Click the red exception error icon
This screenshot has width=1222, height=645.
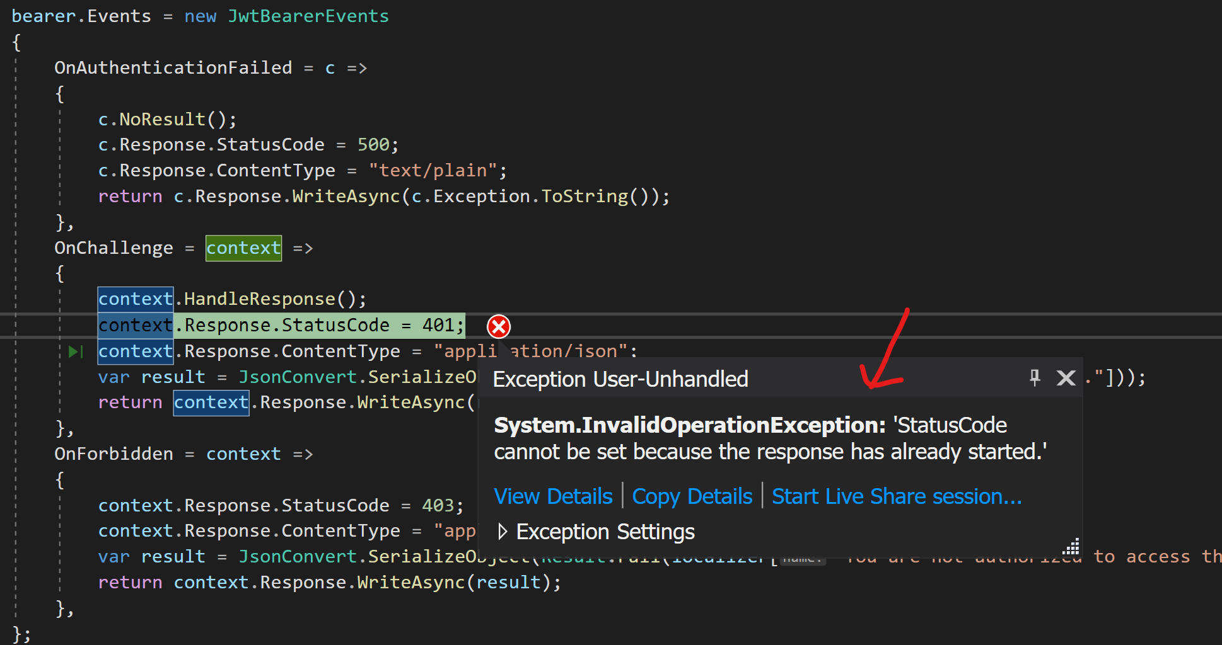click(498, 326)
